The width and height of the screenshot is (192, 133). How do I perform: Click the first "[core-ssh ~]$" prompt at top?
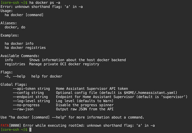click(14, 2)
